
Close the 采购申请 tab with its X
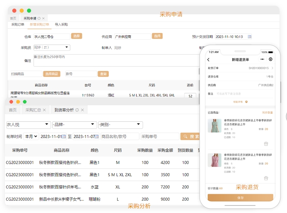point(43,18)
